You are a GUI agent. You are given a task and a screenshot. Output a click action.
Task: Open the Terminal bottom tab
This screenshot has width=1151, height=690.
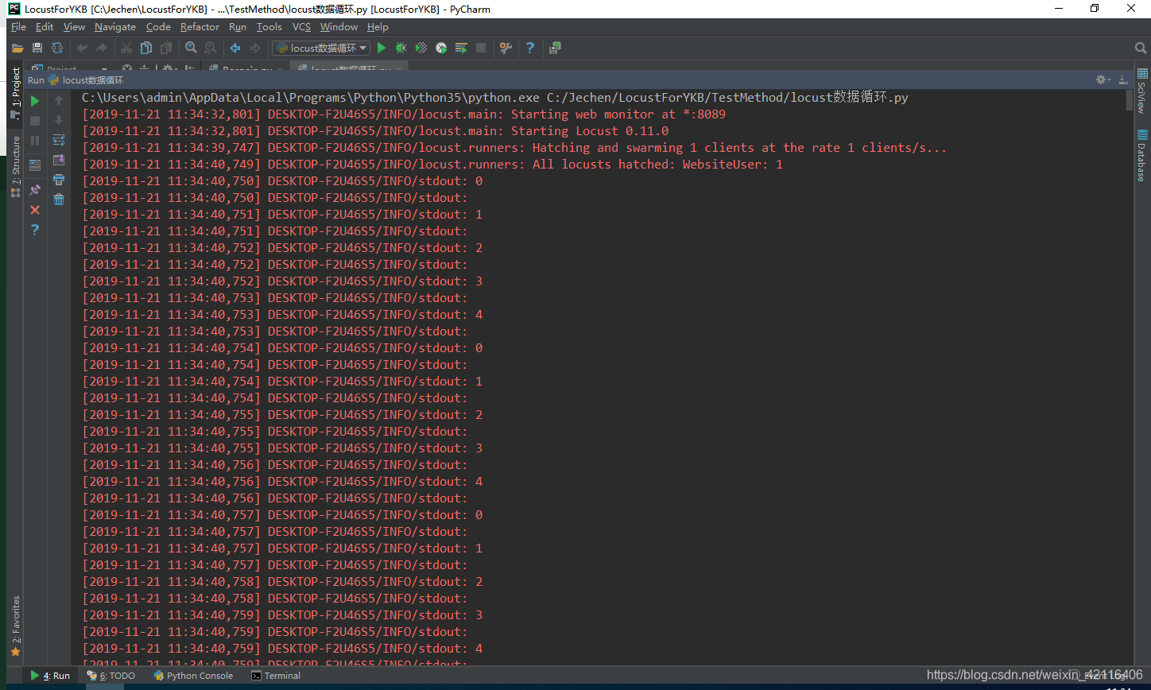click(x=276, y=676)
